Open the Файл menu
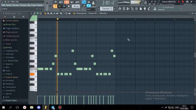This screenshot has height=110, width=196. (x=3, y=5)
